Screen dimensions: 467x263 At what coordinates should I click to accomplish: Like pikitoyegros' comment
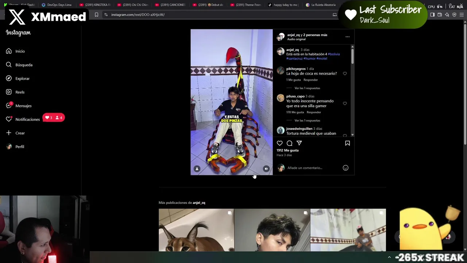click(345, 73)
